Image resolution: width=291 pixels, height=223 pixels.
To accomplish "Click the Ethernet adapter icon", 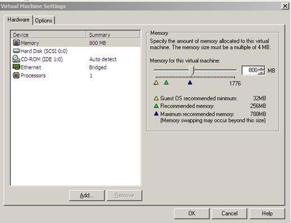I will coord(16,67).
